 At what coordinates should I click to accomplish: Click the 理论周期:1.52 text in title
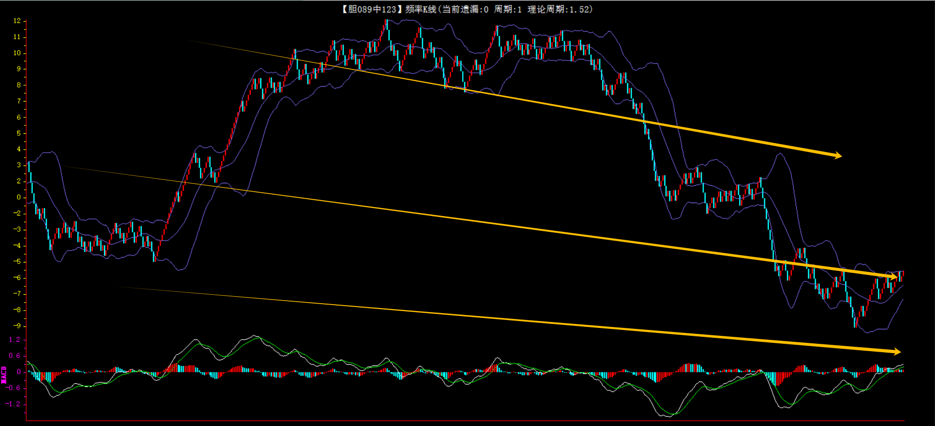[559, 9]
